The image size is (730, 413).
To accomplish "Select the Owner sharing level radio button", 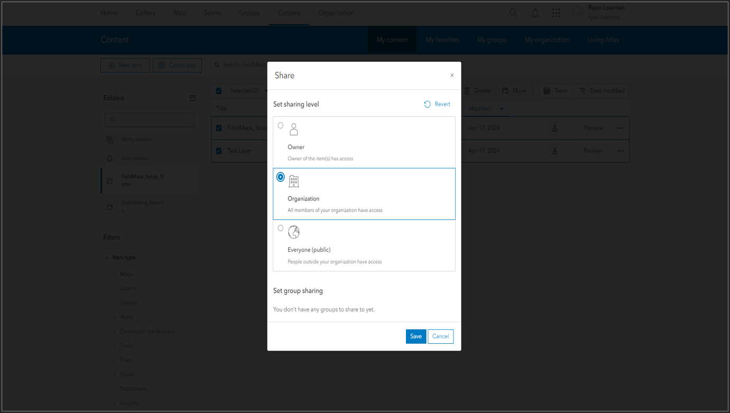I will (x=281, y=125).
